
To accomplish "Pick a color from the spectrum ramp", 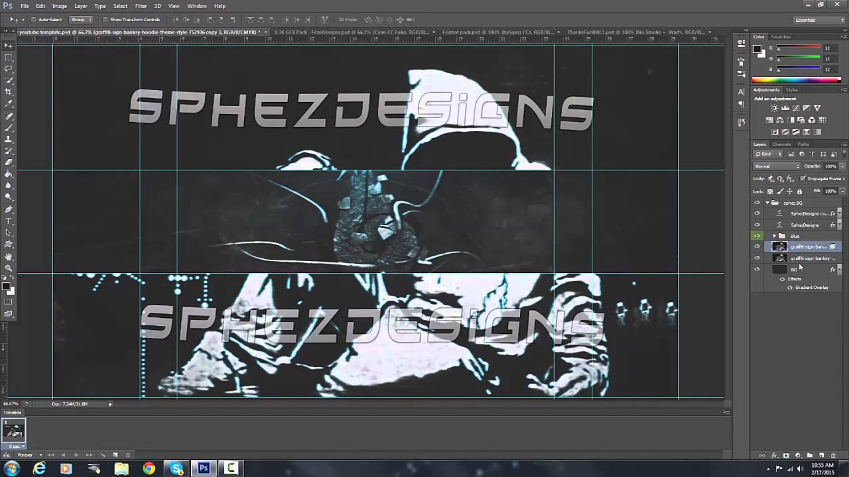I will 797,81.
